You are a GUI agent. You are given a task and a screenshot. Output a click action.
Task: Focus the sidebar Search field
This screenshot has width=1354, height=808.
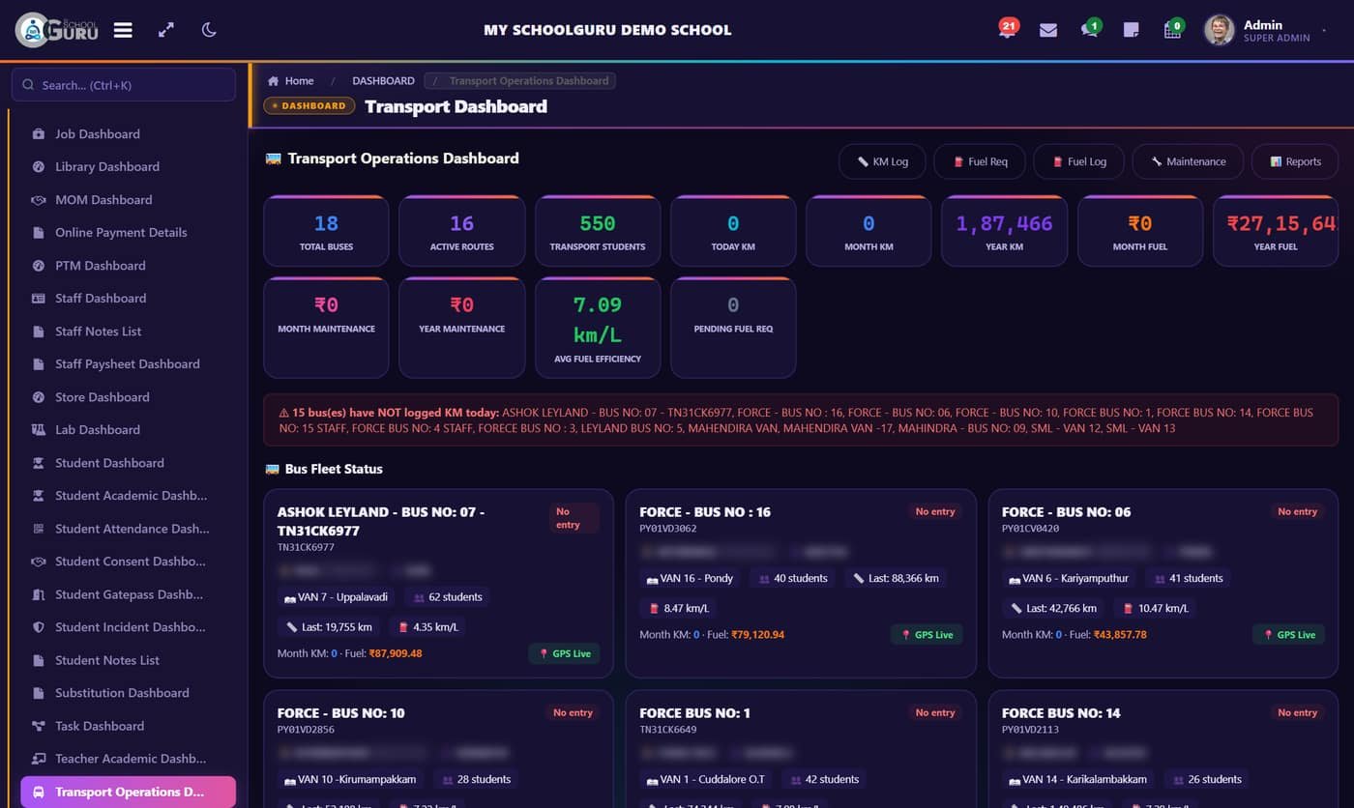coord(124,85)
